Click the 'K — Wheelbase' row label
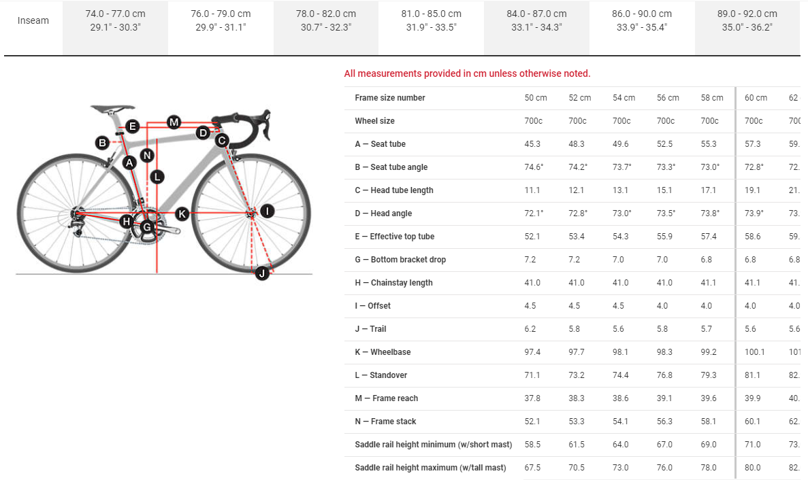 pos(383,352)
